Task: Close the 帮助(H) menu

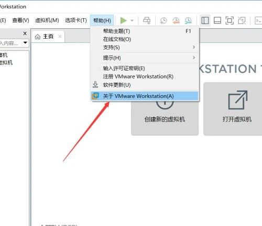Action: [102, 20]
